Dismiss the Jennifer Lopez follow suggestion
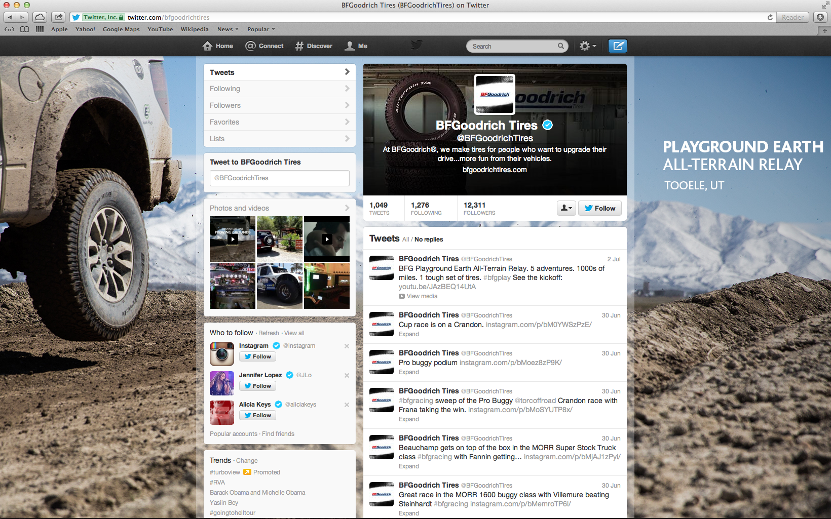Image resolution: width=831 pixels, height=519 pixels. 347,376
